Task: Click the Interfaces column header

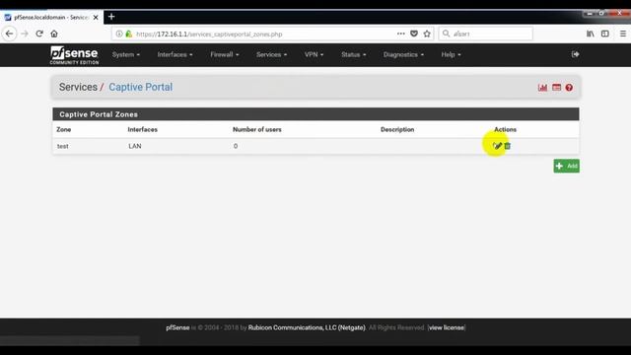Action: 142,129
